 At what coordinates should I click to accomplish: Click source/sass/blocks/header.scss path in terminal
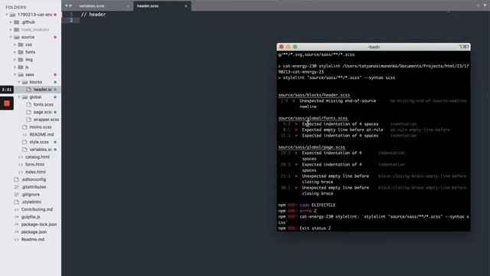314,95
